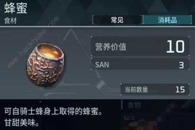
Task: Click the 营养价值 stat row
Action: (140, 46)
